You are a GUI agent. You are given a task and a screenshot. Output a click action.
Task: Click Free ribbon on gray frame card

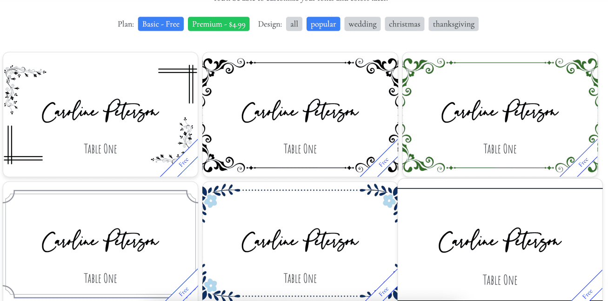point(183,291)
